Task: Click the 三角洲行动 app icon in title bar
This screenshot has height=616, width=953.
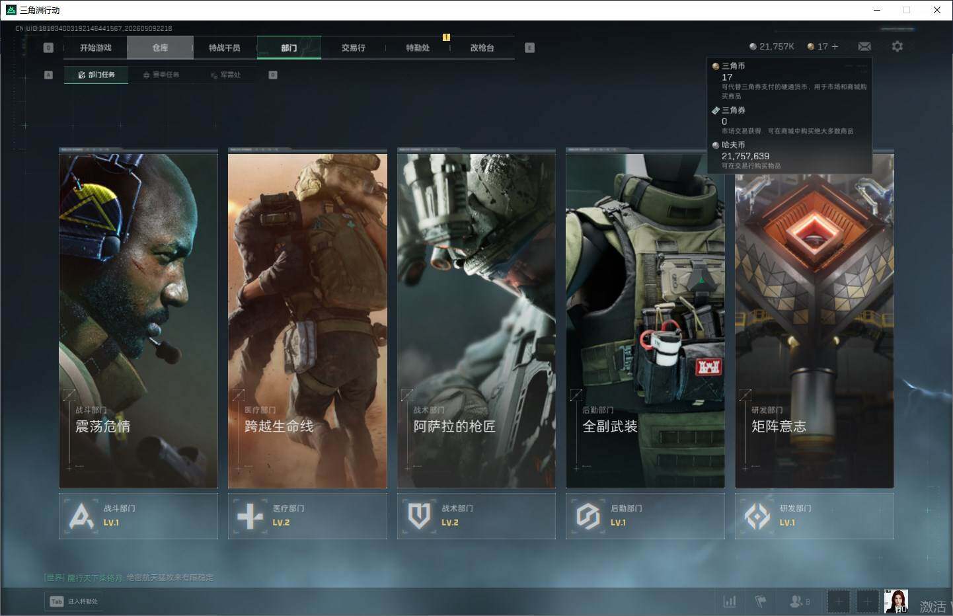Action: [11, 10]
